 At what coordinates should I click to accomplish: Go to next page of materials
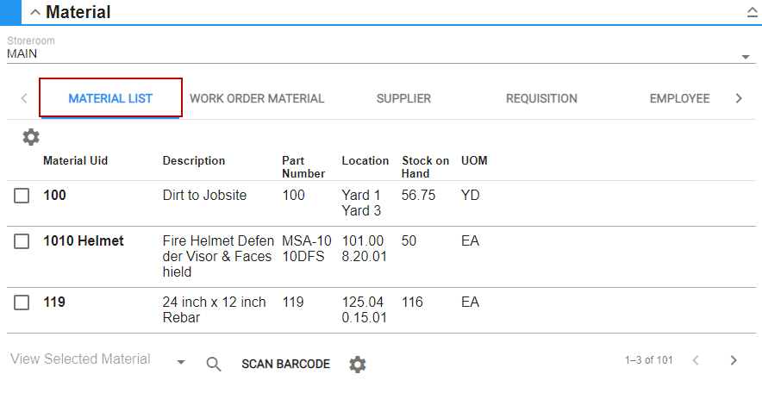(x=734, y=360)
